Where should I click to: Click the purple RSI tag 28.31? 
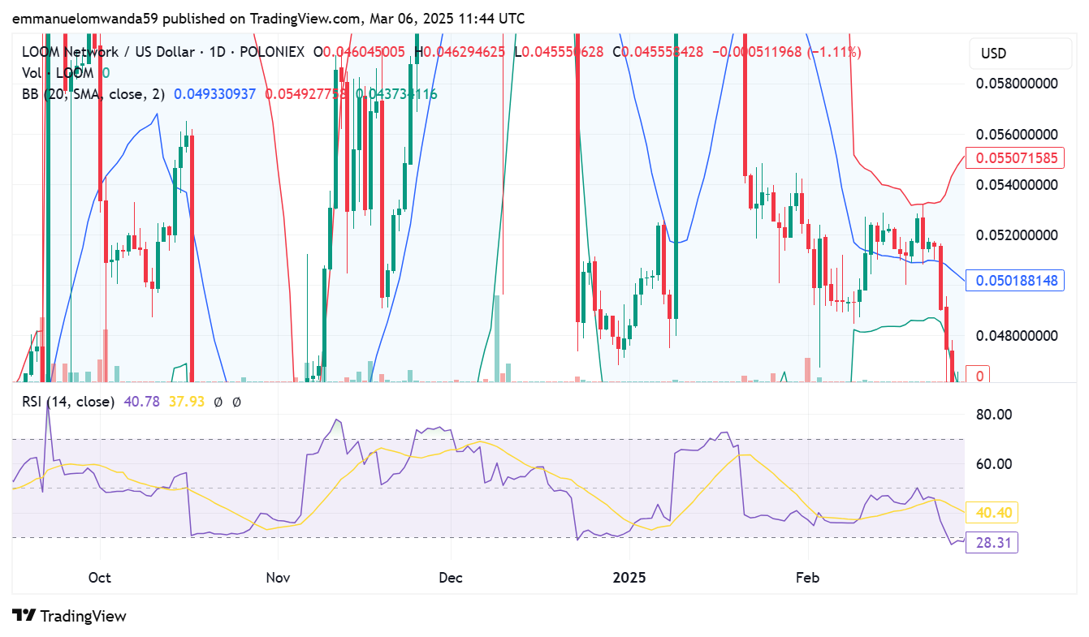[993, 542]
